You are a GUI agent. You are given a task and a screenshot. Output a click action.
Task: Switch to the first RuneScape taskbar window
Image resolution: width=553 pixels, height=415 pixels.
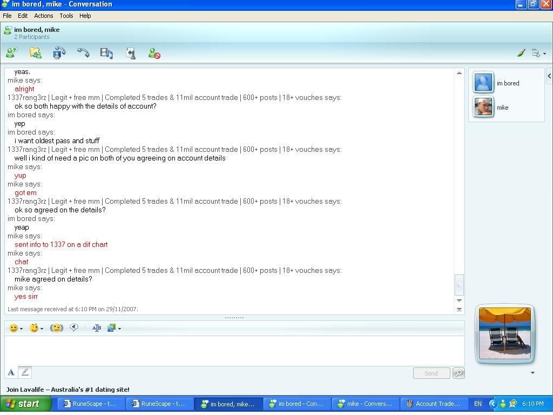tap(90, 404)
